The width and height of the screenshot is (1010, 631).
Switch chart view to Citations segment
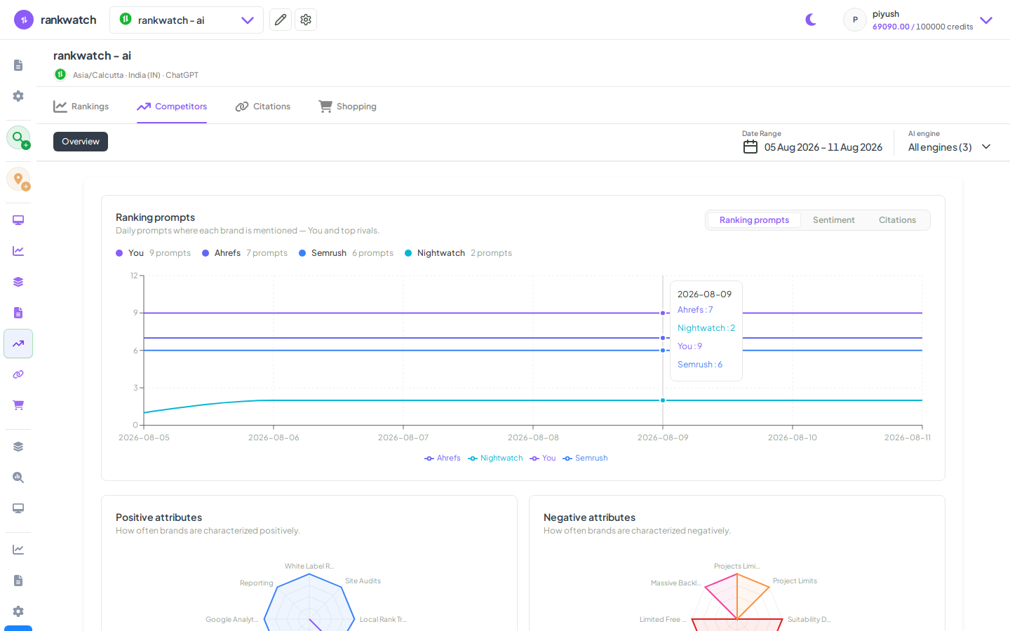pos(897,220)
